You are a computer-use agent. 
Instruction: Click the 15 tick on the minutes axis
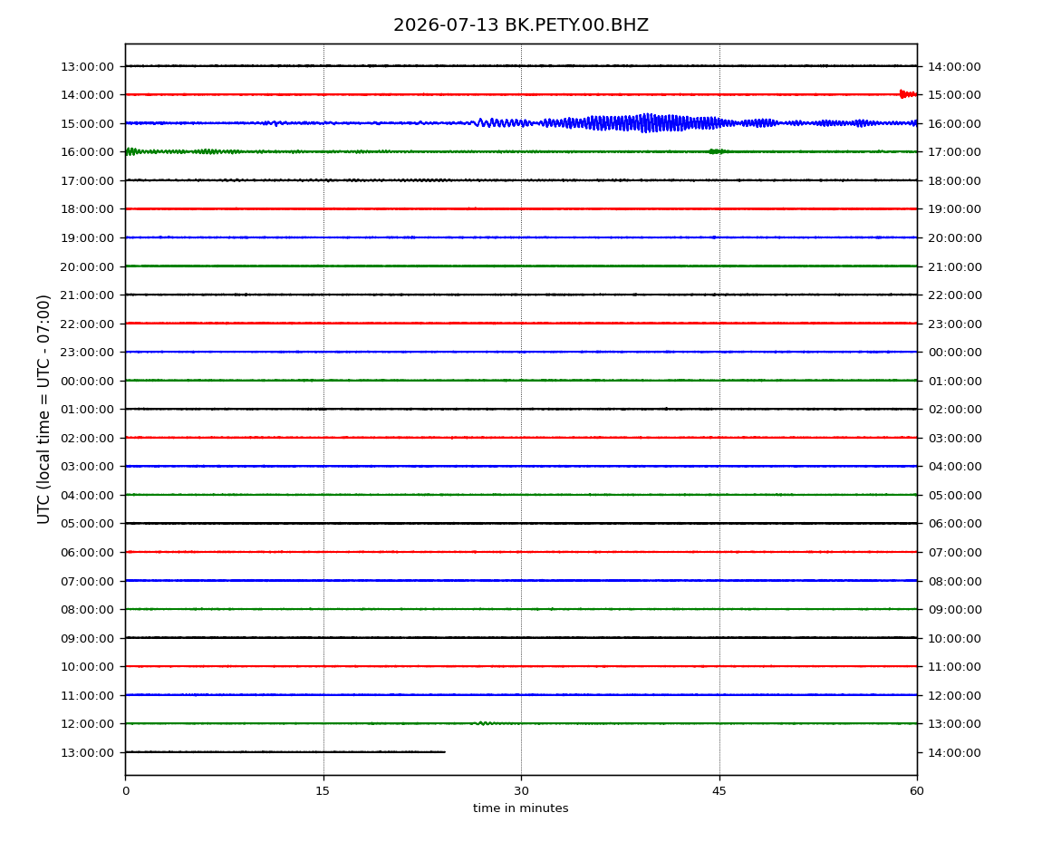click(323, 791)
